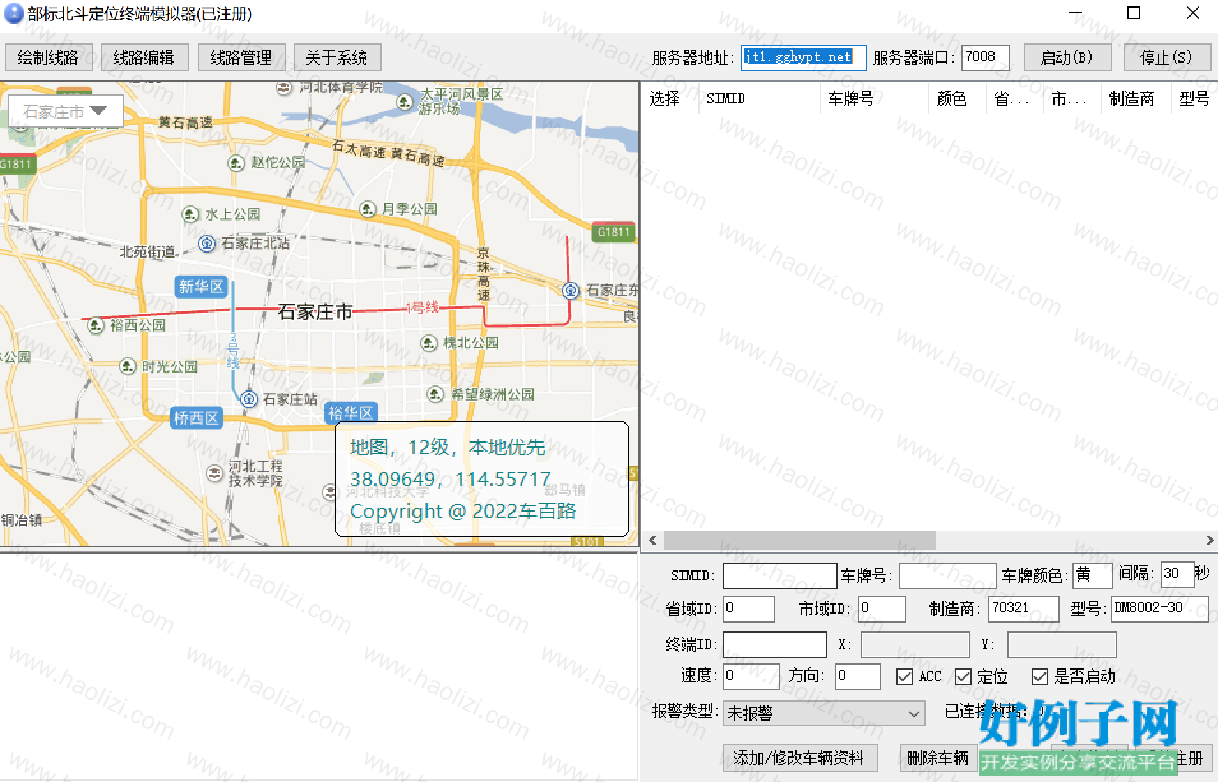
Task: Click the vehicle list horizontal scrollbar thumb
Action: 800,540
